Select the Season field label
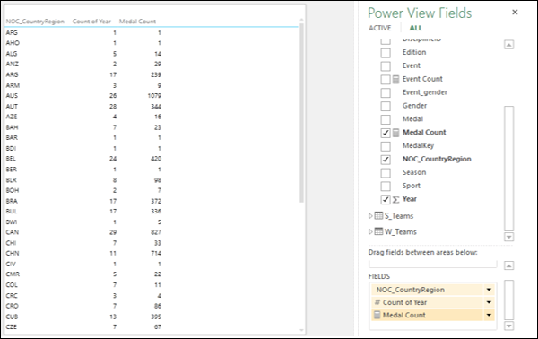This screenshot has height=339, width=538. tap(414, 172)
